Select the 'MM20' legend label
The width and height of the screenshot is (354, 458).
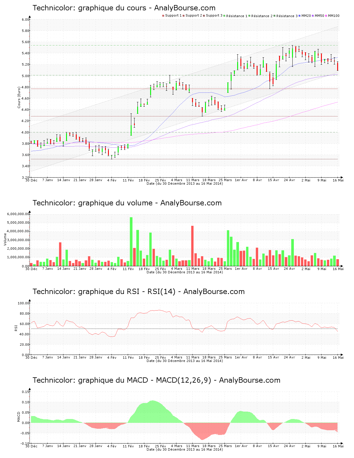(x=306, y=16)
